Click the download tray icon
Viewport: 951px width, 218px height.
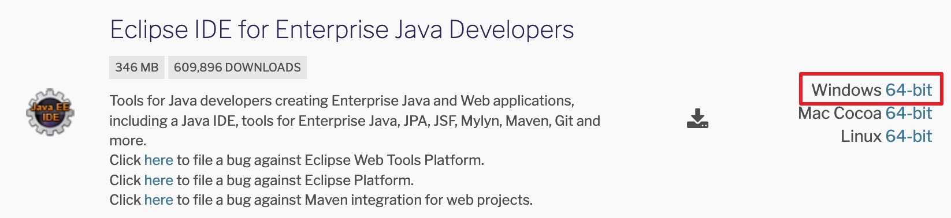(x=697, y=118)
